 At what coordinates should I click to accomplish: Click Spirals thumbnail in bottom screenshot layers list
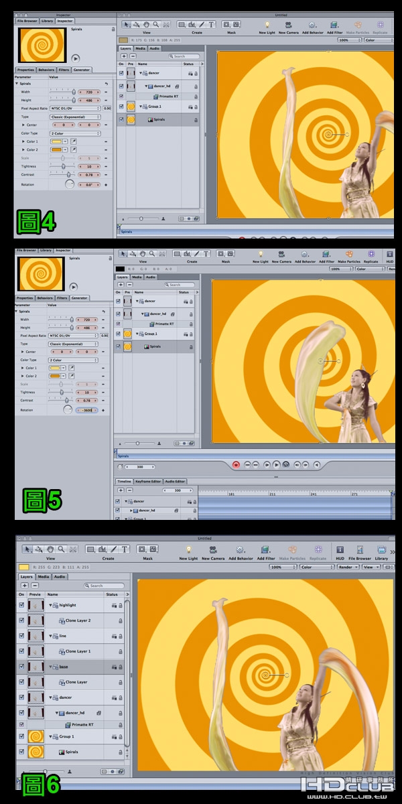[35, 752]
